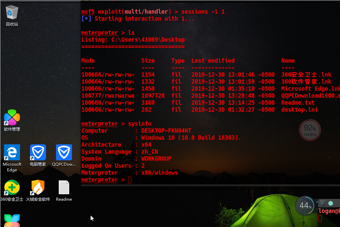Click the 92% network speed floating widget
Image resolution: width=340 pixels, height=227 pixels.
310,130
